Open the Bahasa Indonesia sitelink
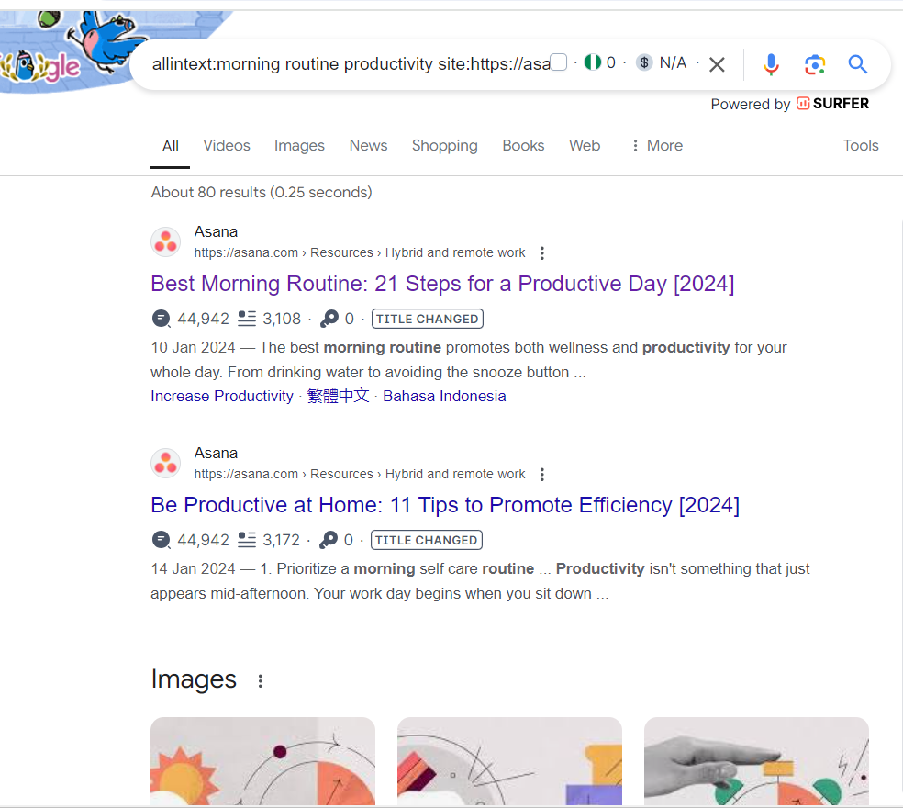 pos(444,397)
